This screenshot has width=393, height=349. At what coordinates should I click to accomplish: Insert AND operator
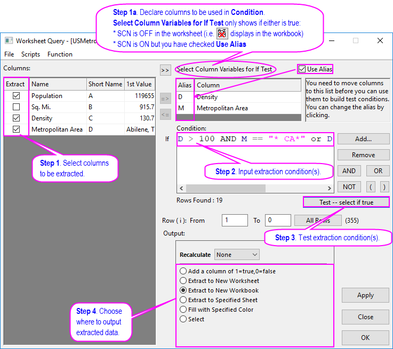click(x=349, y=171)
